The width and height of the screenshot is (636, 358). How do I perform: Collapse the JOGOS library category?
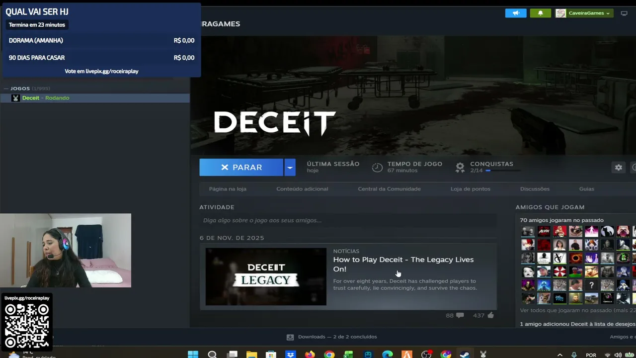(x=6, y=89)
